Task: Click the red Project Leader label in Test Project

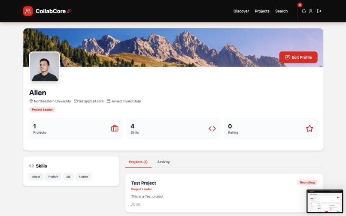Action: [x=141, y=189]
